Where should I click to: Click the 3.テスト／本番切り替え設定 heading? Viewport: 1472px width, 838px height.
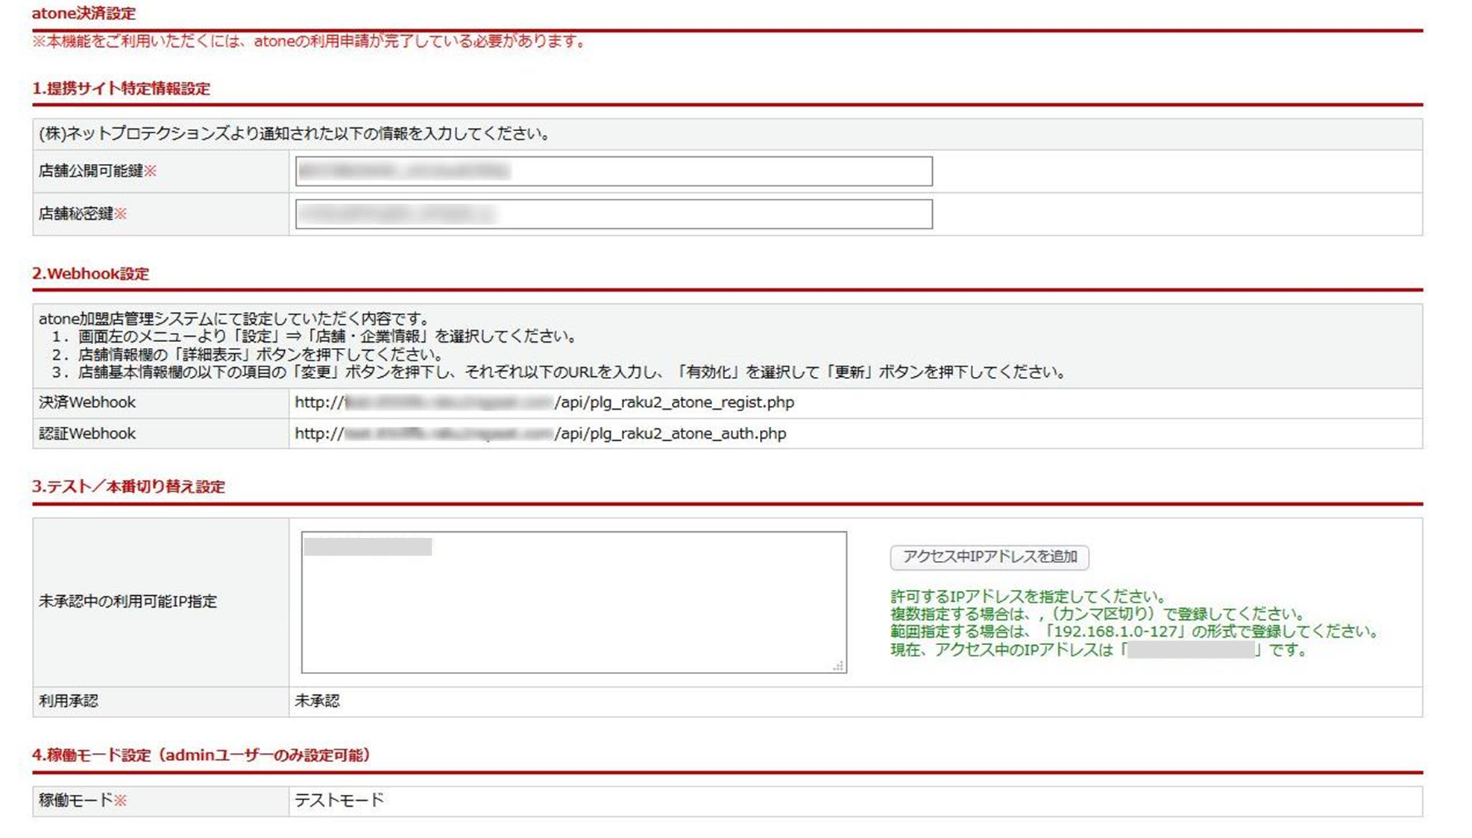pos(128,486)
